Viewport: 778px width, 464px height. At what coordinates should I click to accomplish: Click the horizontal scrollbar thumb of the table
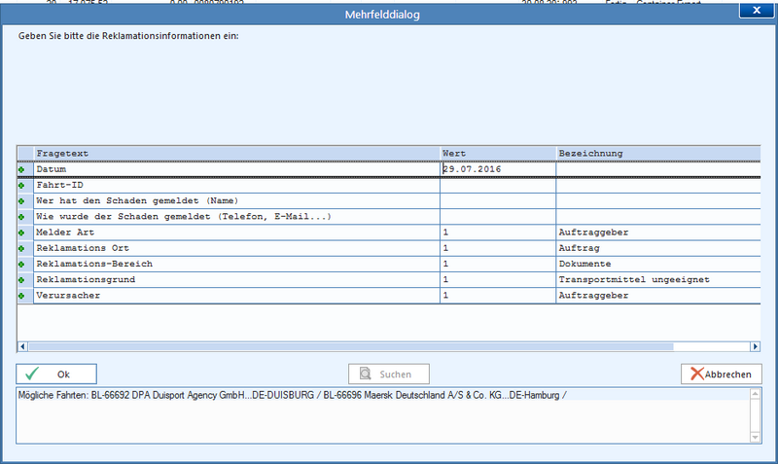[351, 346]
